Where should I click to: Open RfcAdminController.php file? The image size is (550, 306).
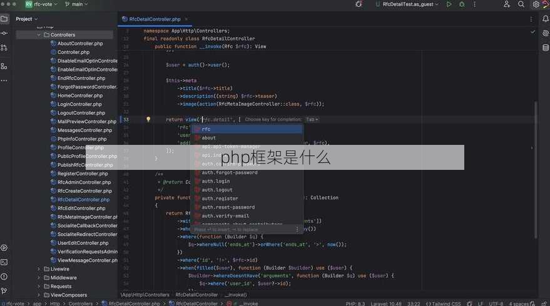84,182
